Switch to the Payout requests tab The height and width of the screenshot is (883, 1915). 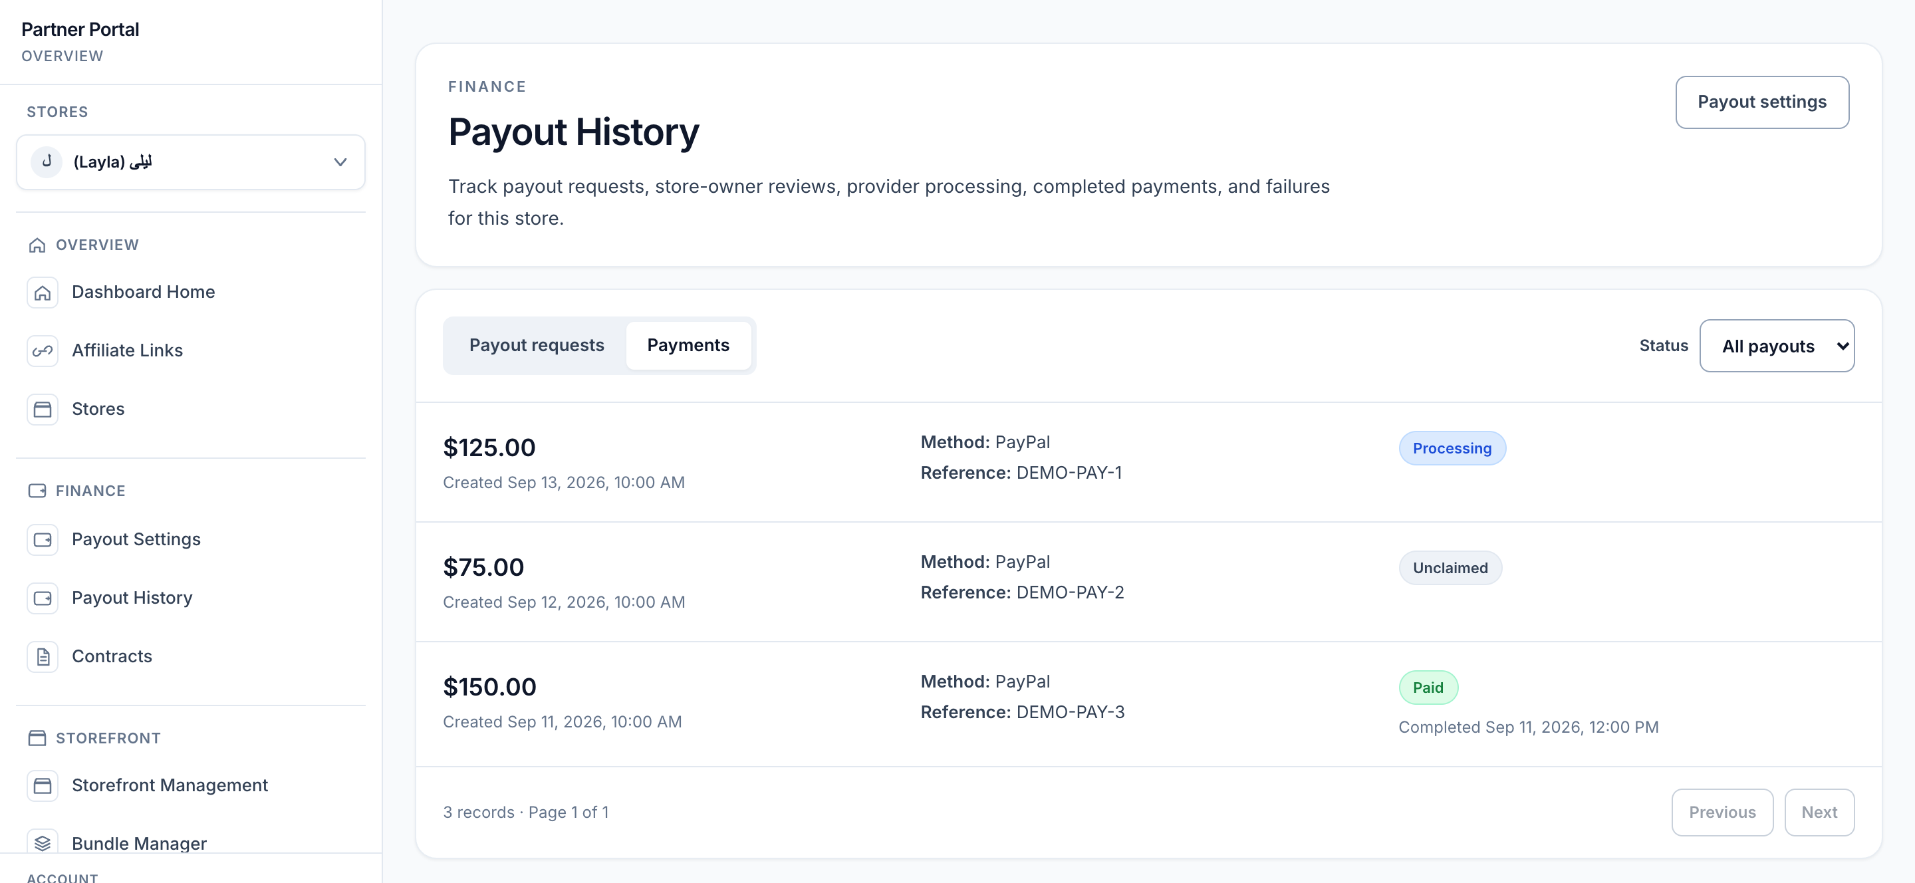pos(536,346)
